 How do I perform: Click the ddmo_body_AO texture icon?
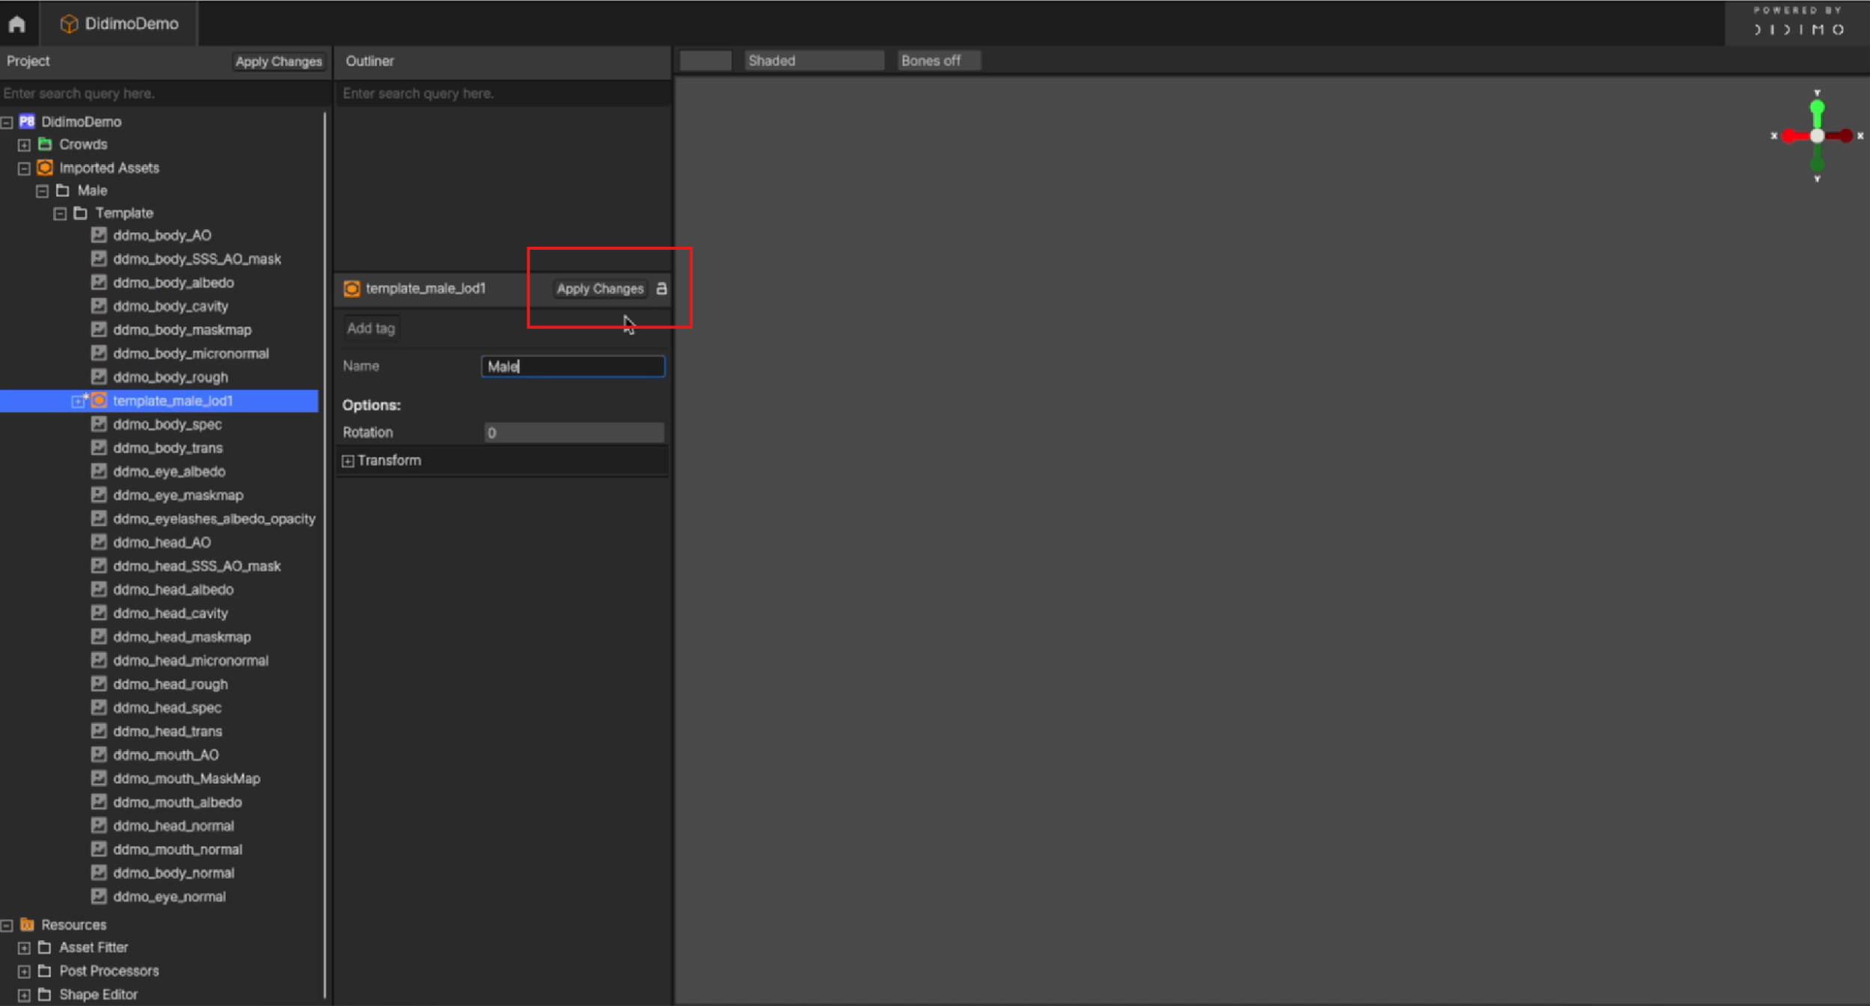coord(99,235)
